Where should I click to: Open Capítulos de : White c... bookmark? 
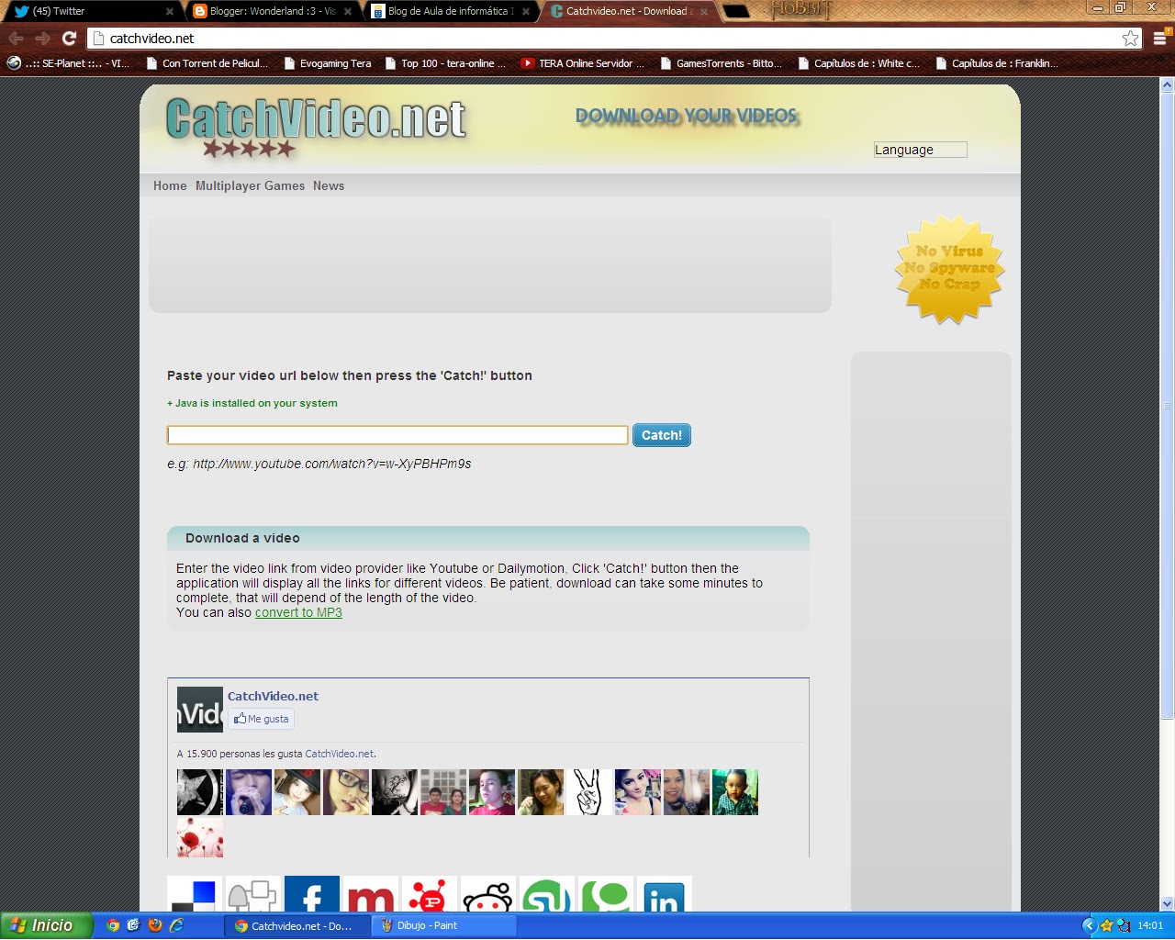point(858,63)
